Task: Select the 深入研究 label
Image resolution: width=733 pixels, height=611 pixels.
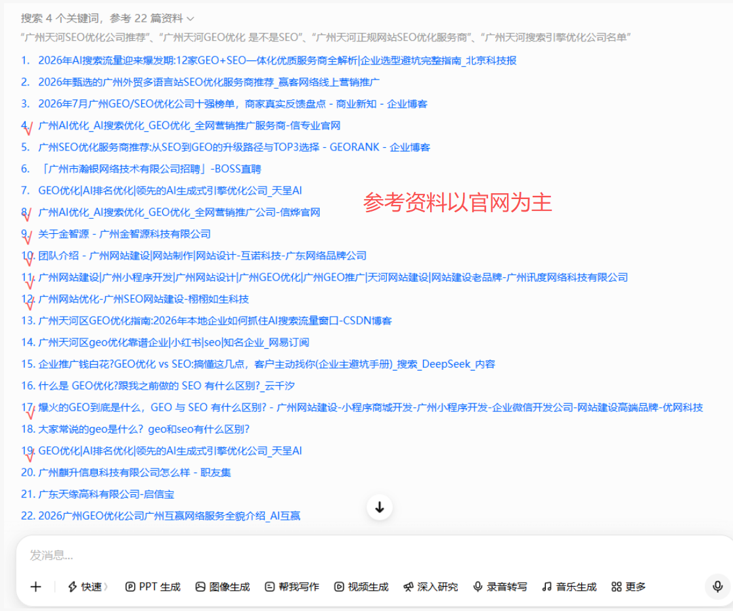Action: (x=437, y=587)
